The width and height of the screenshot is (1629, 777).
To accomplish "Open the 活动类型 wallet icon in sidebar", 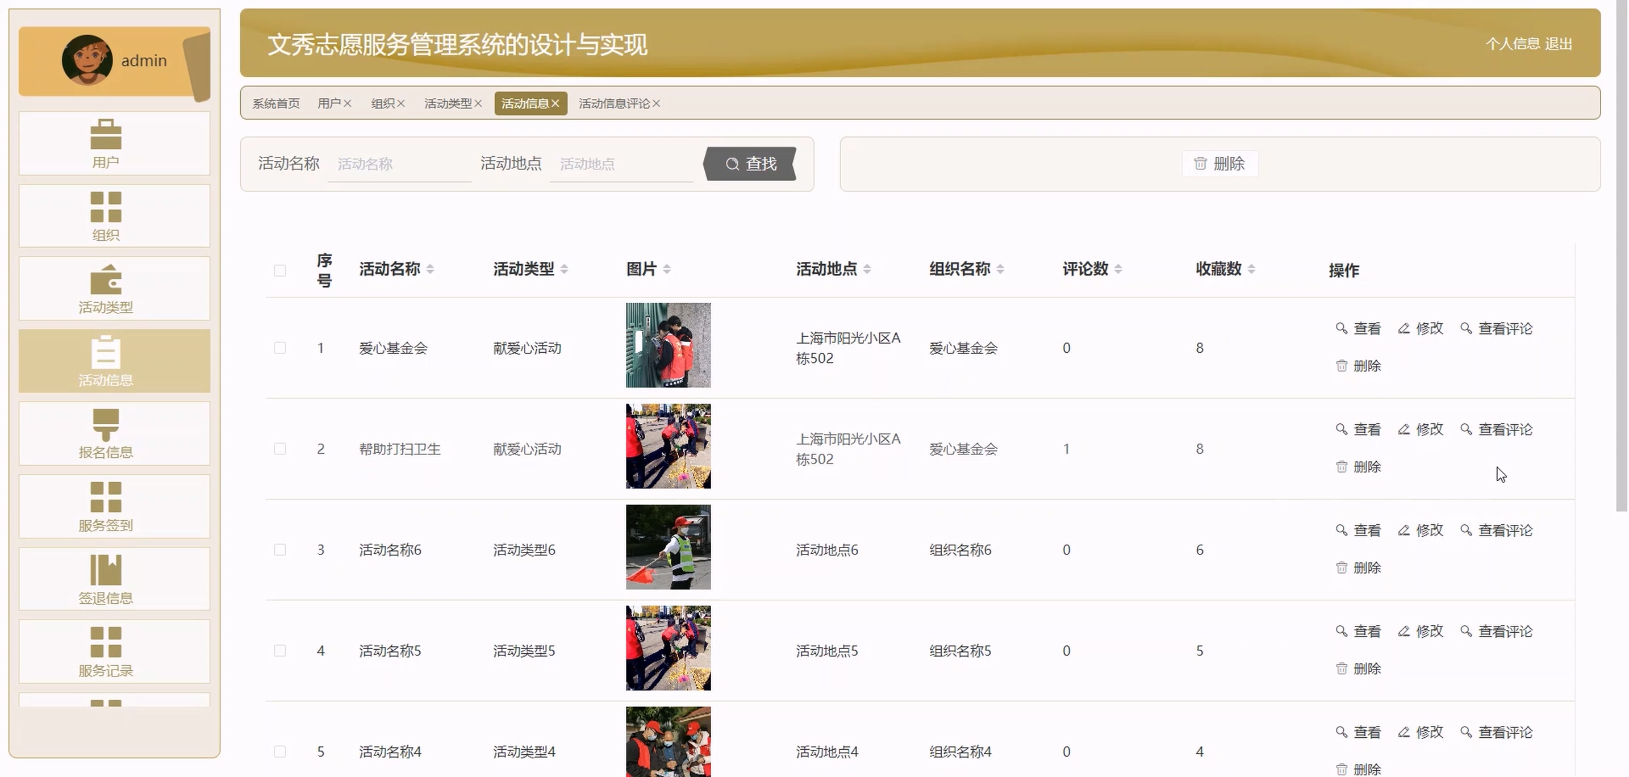I will pos(106,279).
